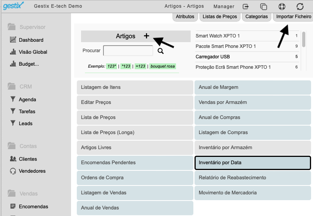Open Vendedores in the sidebar

click(x=32, y=171)
